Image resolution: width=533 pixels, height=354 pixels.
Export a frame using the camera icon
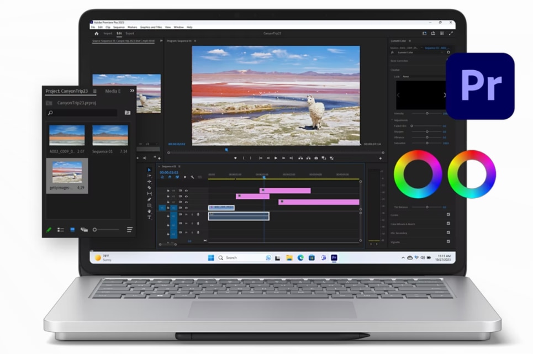click(x=316, y=158)
